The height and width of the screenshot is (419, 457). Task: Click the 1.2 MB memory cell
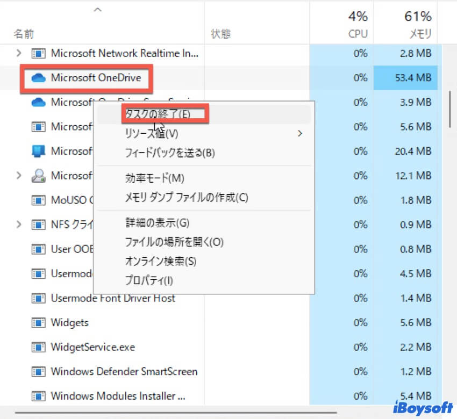(405, 372)
